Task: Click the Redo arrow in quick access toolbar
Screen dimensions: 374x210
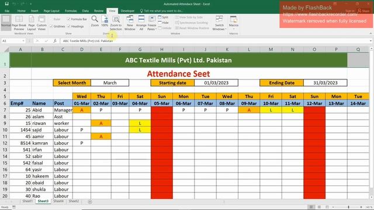Action: pos(22,4)
